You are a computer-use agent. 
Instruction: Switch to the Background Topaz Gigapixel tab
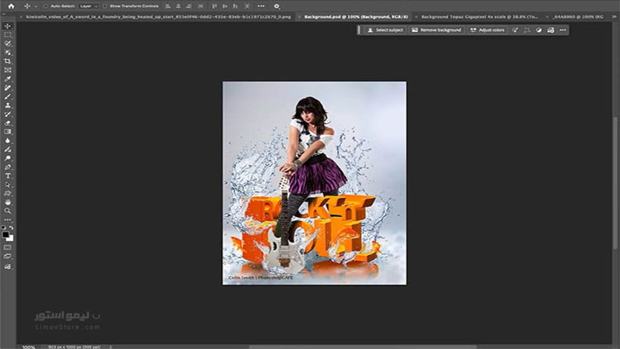click(x=480, y=16)
